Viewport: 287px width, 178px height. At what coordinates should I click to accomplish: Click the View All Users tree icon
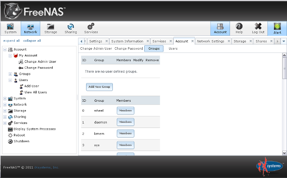22,92
